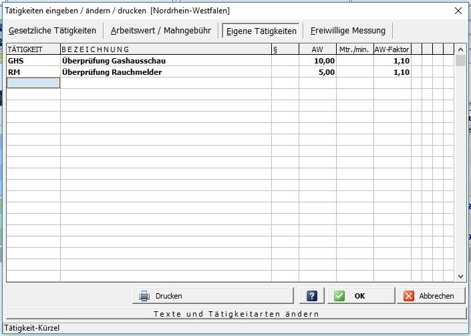Click the printer icon on Drucken button
This screenshot has height=336, width=471.
pos(144,296)
